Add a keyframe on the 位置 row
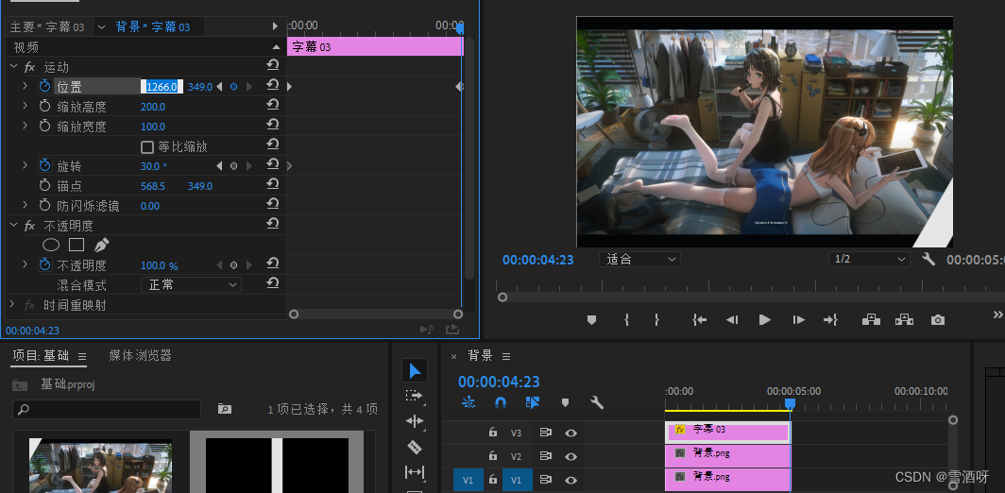 tap(234, 87)
